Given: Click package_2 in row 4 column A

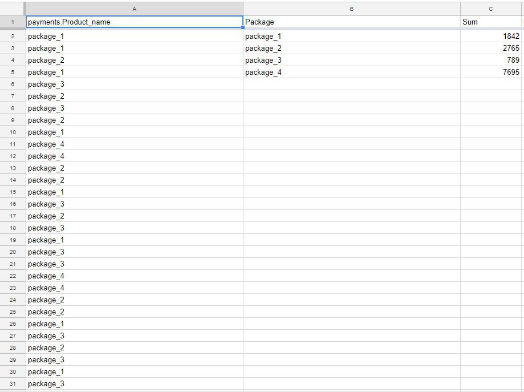Looking at the screenshot, I should [135, 60].
